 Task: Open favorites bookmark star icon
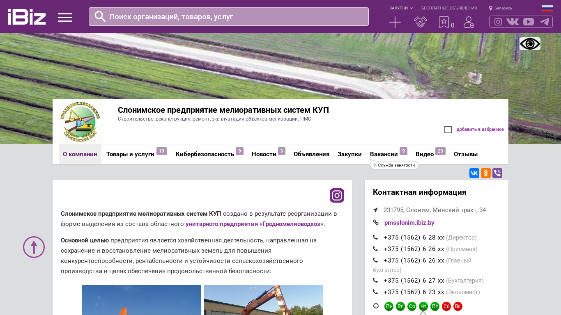point(444,22)
